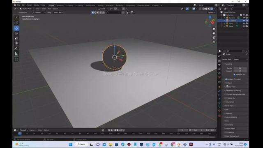Open the Render menu in the top bar
The height and width of the screenshot is (148, 263).
[x=29, y=5]
